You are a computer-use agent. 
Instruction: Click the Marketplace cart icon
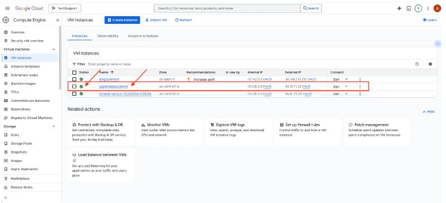coord(6,179)
